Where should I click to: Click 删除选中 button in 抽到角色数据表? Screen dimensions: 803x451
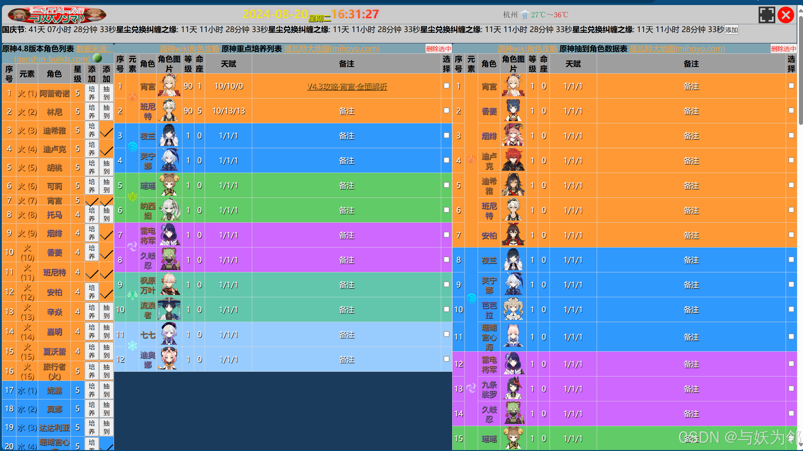tap(783, 49)
